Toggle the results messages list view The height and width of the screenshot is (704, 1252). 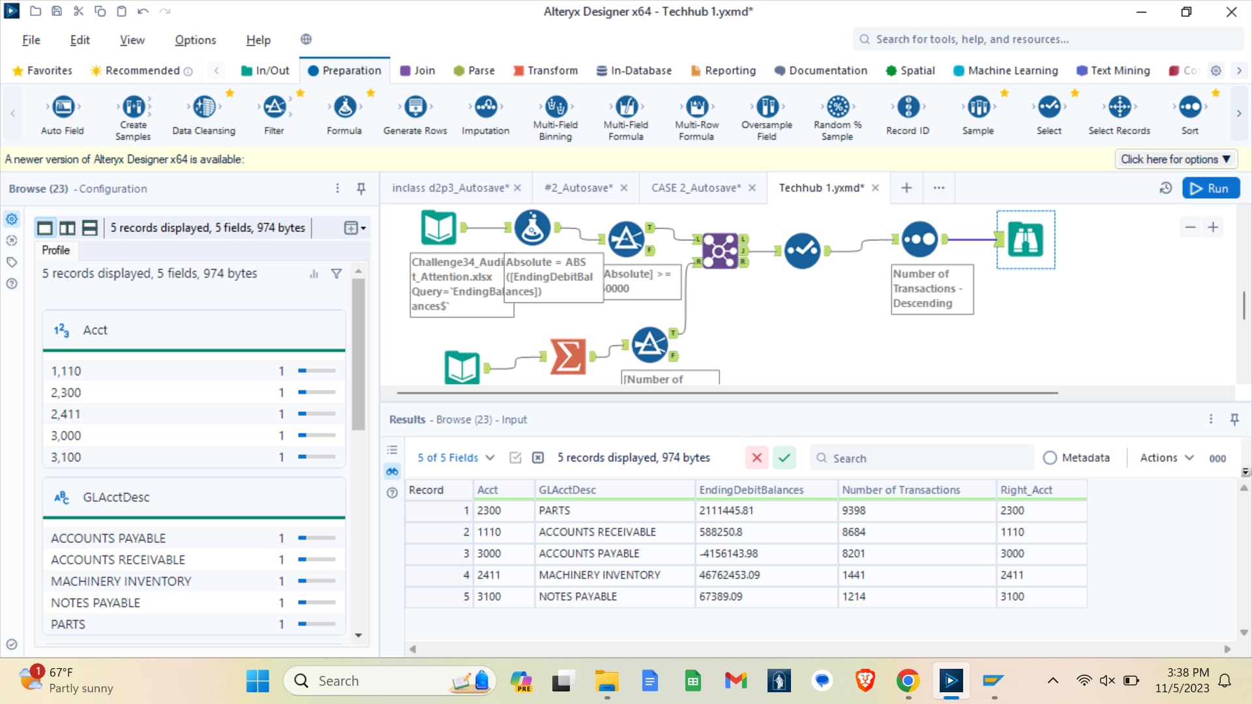pyautogui.click(x=392, y=450)
